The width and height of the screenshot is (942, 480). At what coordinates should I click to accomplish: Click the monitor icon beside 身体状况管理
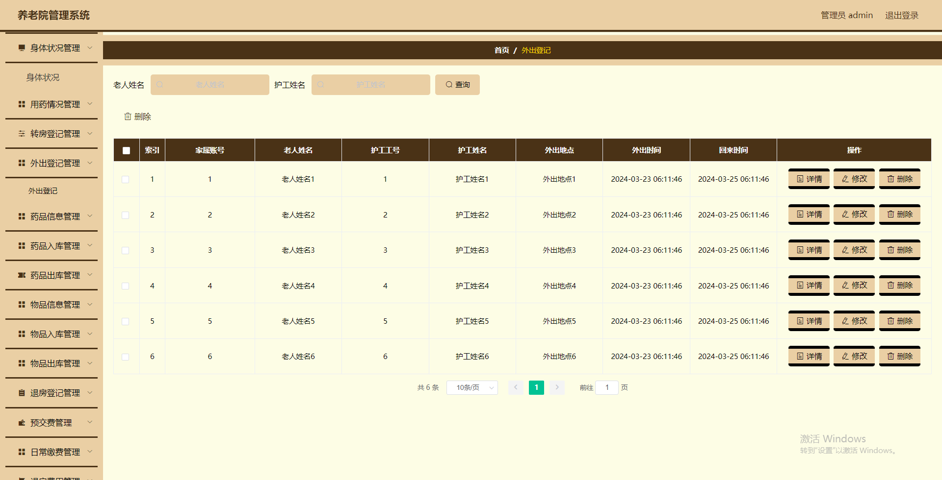pos(22,48)
